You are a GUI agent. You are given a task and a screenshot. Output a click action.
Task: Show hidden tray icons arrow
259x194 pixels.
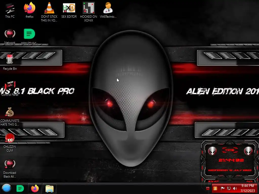pos(208,188)
